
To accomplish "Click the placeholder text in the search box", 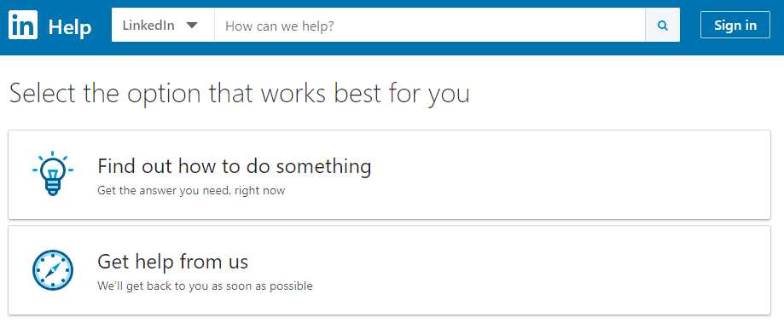I will (280, 26).
